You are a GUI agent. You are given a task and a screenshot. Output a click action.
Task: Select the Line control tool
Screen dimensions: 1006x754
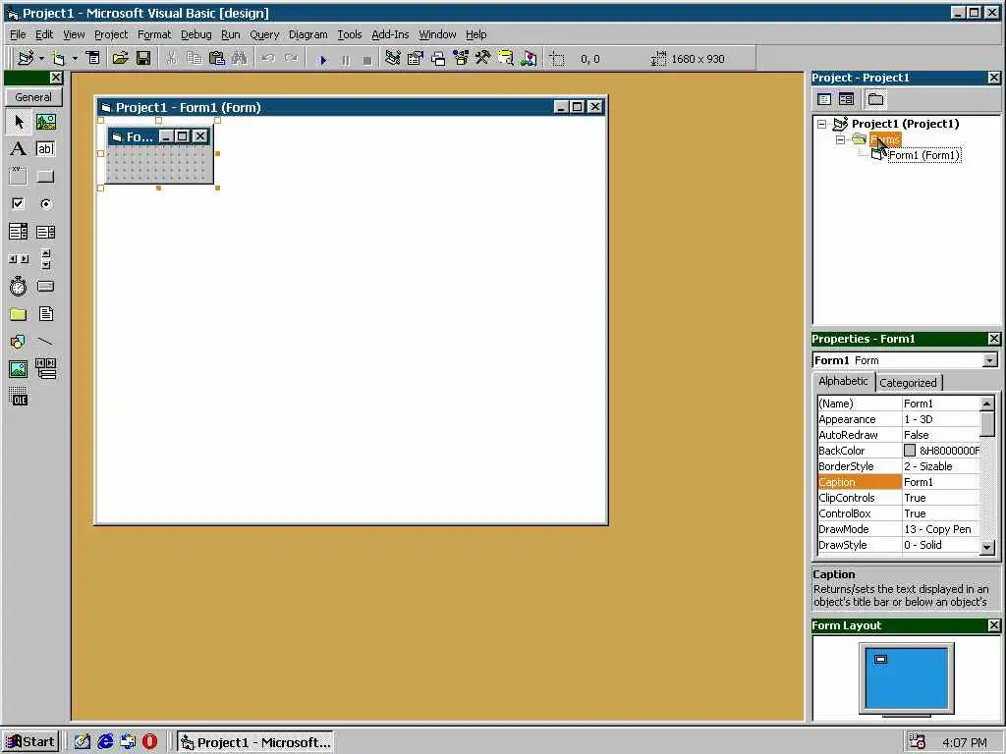[45, 341]
